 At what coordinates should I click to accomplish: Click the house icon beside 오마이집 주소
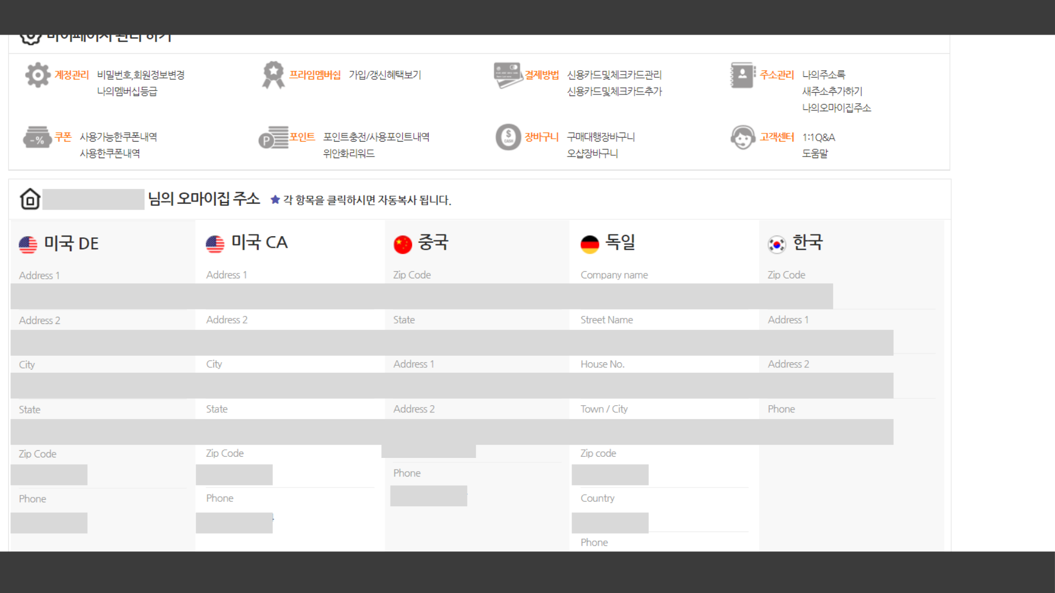click(30, 199)
